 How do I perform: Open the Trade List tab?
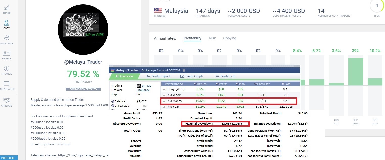[225, 76]
